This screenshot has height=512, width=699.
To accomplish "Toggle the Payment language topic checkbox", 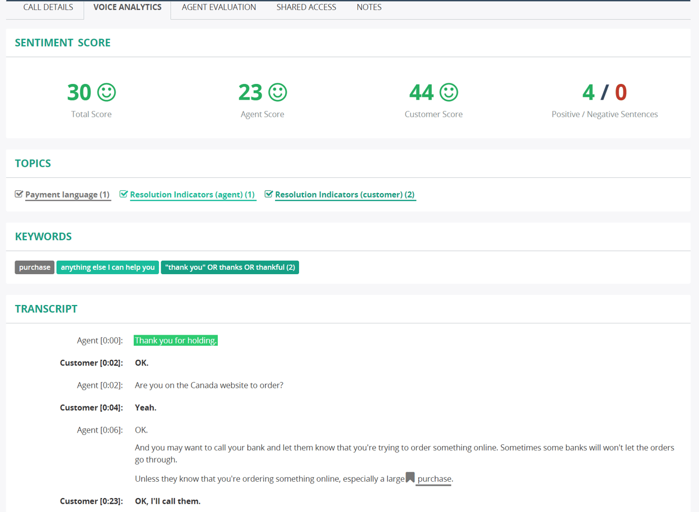I will tap(19, 194).
